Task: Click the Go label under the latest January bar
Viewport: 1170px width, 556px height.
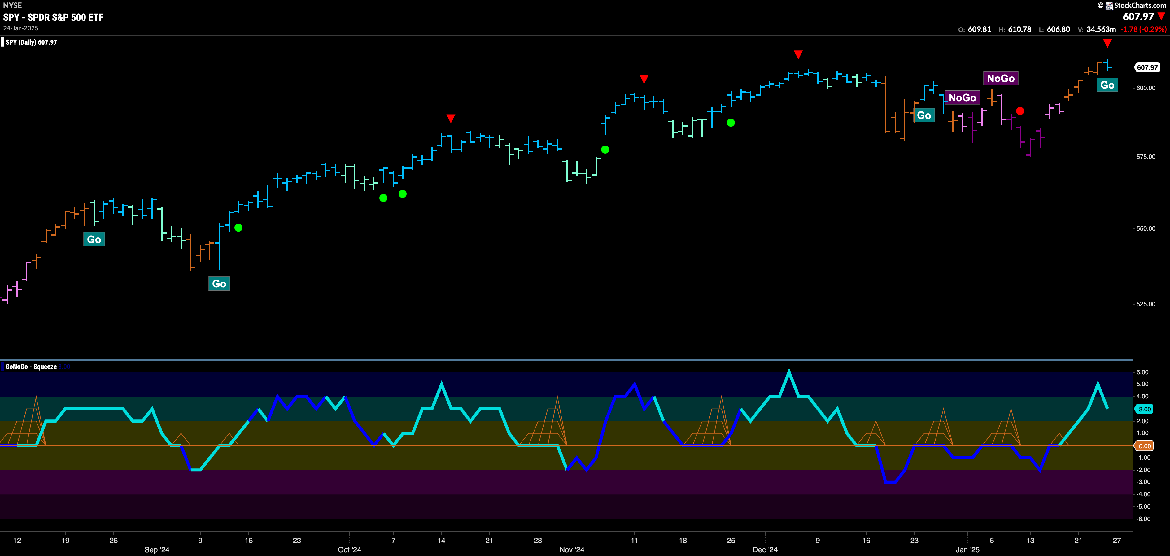Action: click(1107, 85)
